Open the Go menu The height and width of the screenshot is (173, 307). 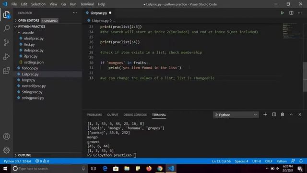point(63,4)
